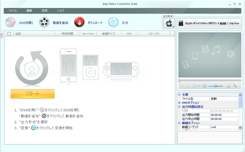Collapse the 出力時間の設定 section
This screenshot has height=152, width=245.
[x=179, y=107]
